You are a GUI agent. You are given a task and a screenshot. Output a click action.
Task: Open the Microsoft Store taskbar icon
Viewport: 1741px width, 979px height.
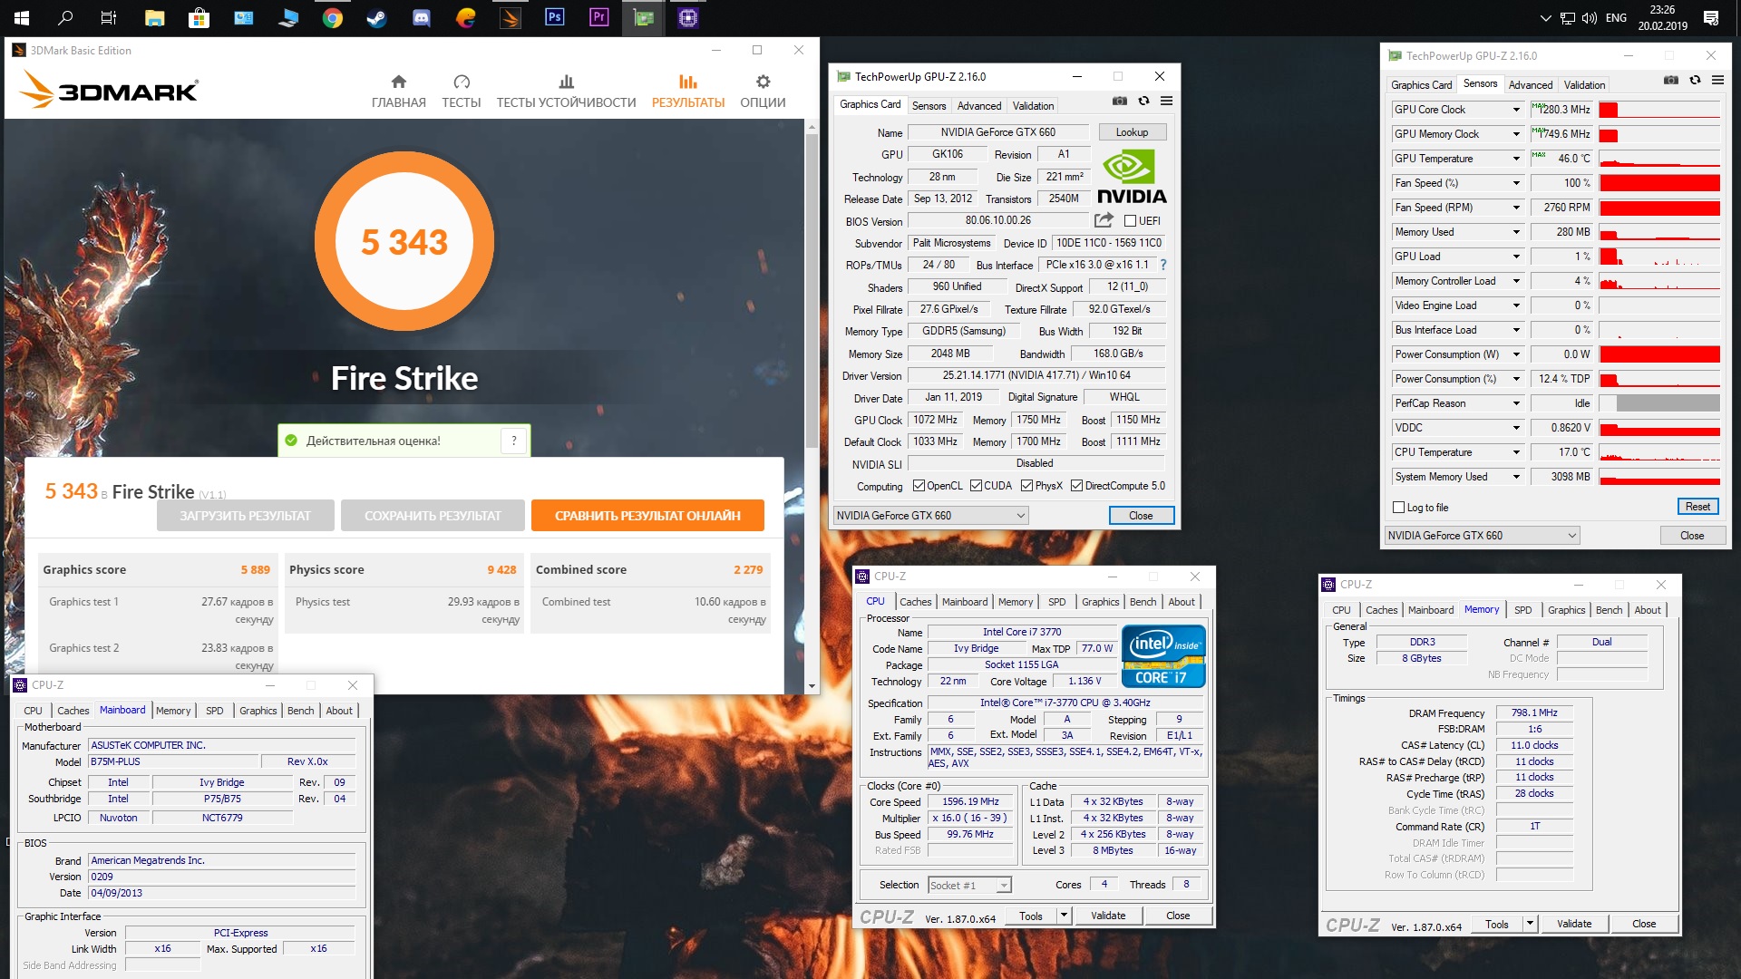pyautogui.click(x=199, y=17)
